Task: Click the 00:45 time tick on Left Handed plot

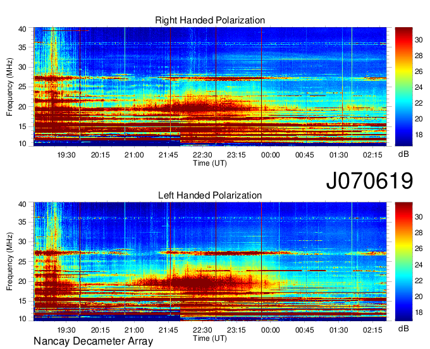Action: click(x=304, y=330)
